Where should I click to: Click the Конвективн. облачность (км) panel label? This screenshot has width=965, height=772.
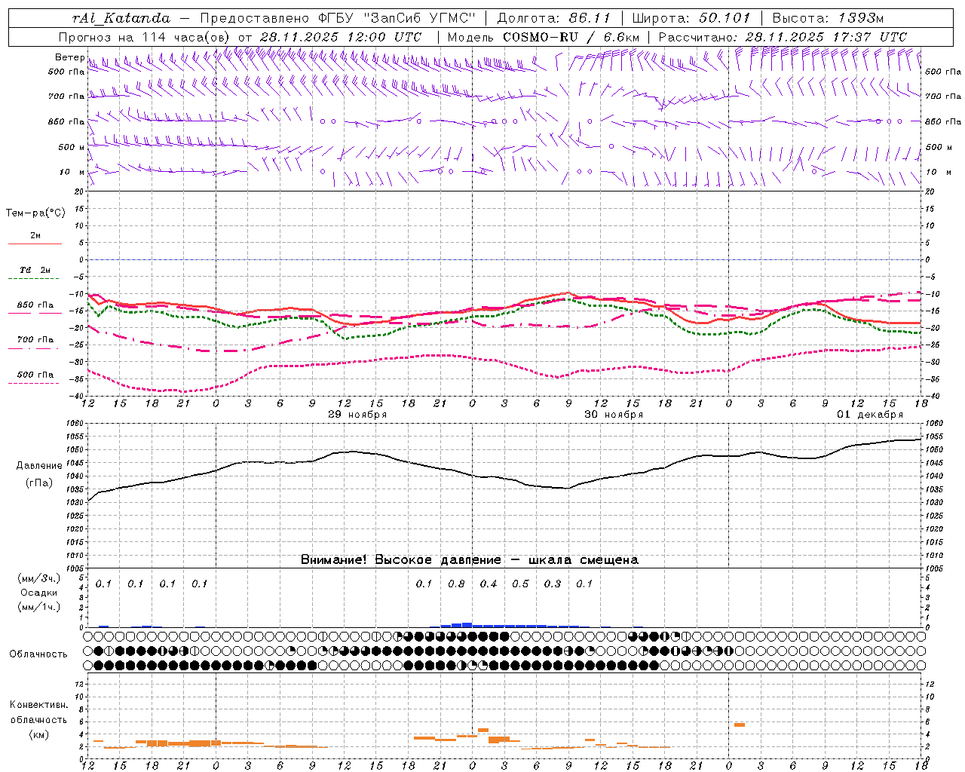click(x=38, y=719)
